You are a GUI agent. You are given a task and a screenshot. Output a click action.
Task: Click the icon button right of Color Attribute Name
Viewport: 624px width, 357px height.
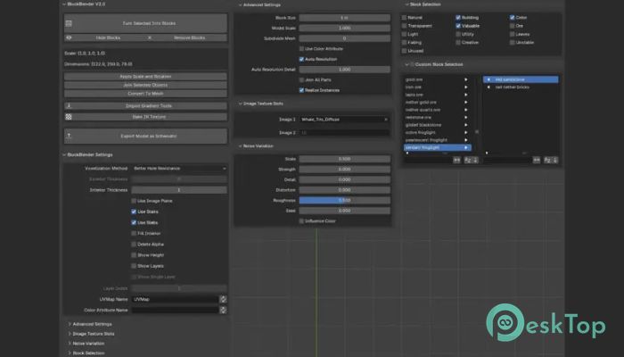coord(223,310)
